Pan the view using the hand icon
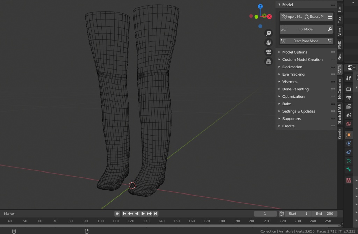The width and height of the screenshot is (358, 234). (x=268, y=42)
